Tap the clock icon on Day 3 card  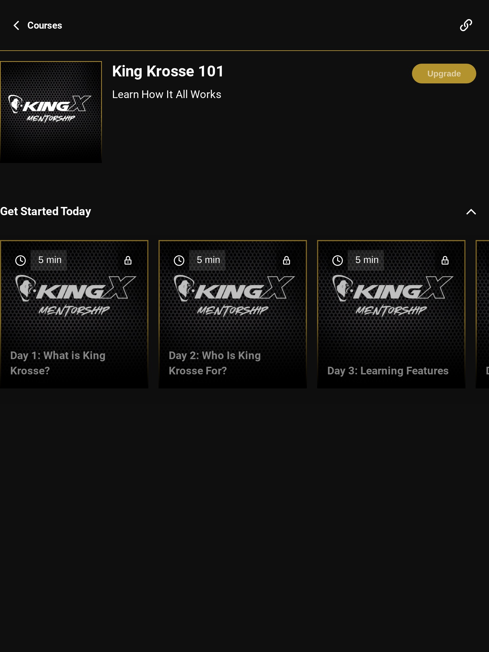[x=337, y=260]
